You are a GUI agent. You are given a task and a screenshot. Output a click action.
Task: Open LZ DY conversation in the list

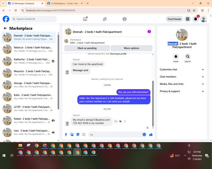pyautogui.click(x=28, y=109)
